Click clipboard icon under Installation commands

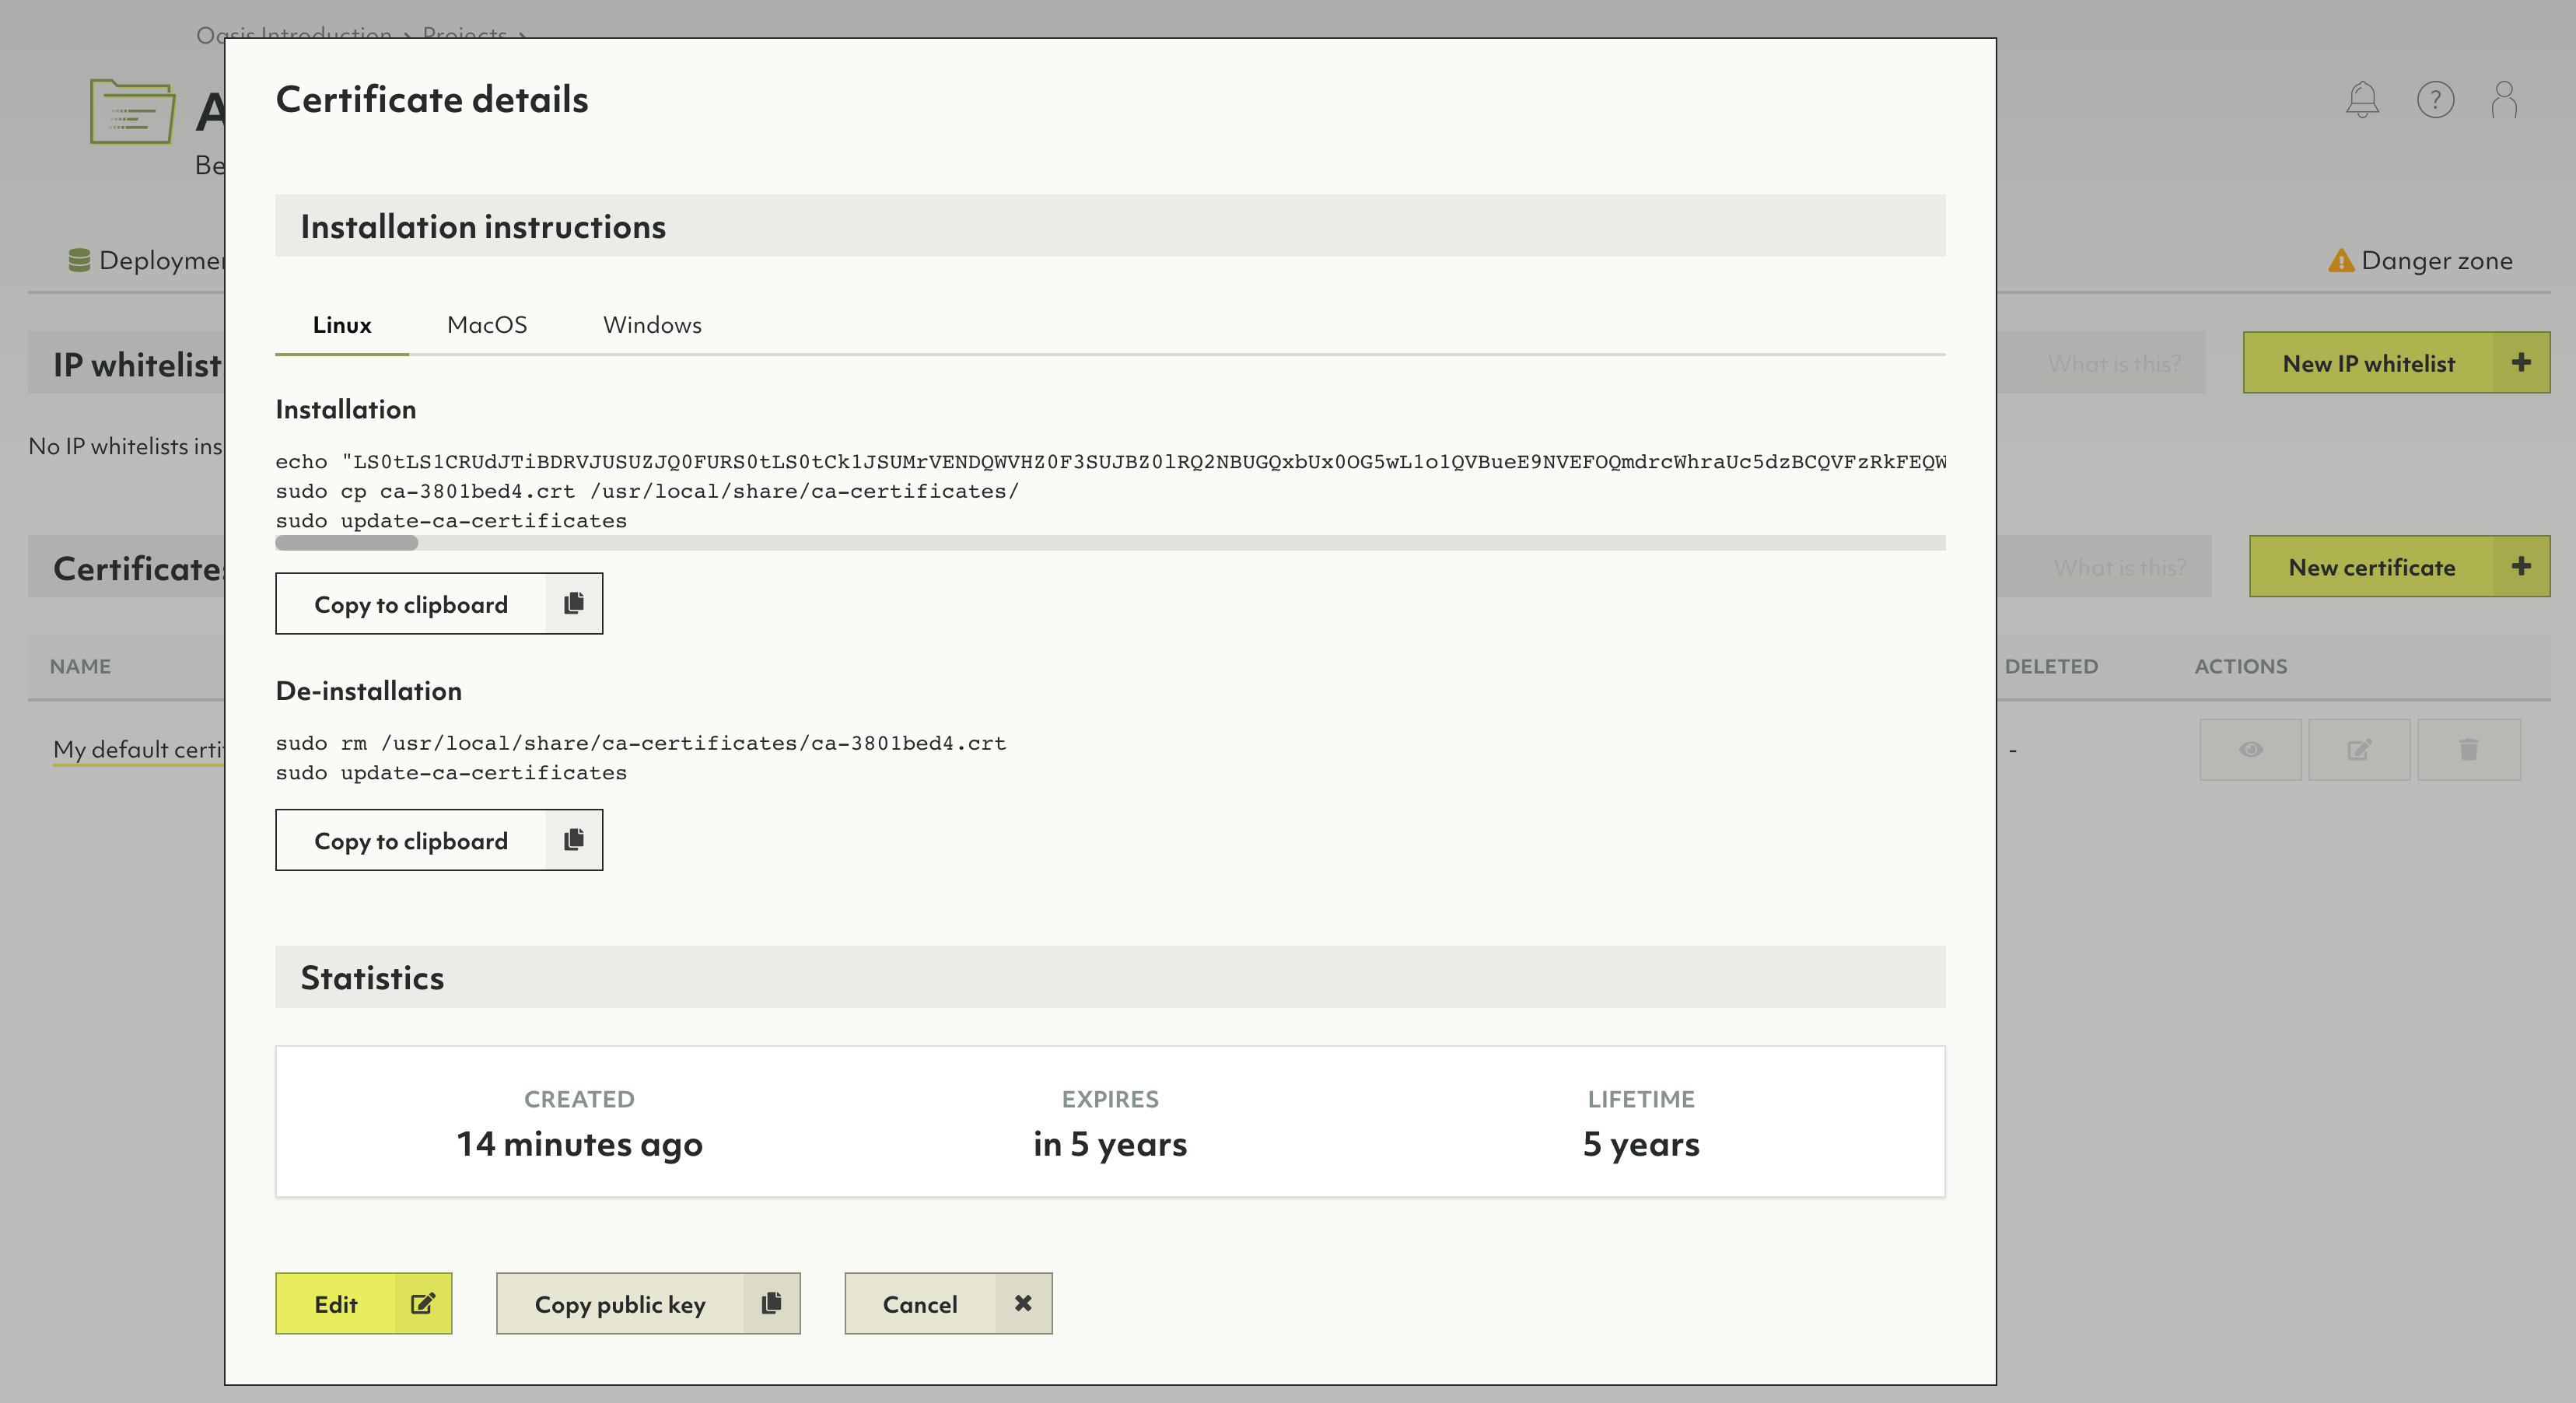(574, 603)
